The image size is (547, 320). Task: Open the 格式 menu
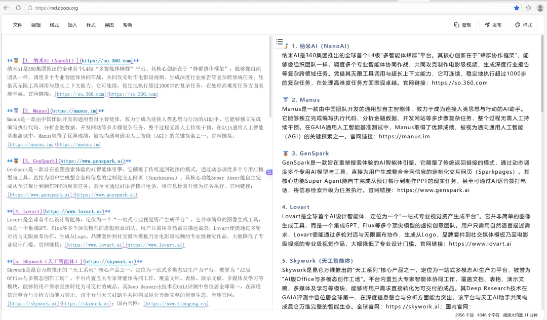pos(54,25)
